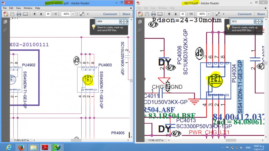The width and height of the screenshot is (269, 151).
Task: Click horizontal scrollbar thumb in N5110 window
Action: coord(231,140)
